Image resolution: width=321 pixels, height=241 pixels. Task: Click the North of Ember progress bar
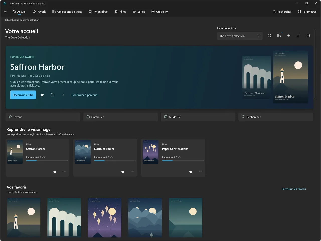115,161
